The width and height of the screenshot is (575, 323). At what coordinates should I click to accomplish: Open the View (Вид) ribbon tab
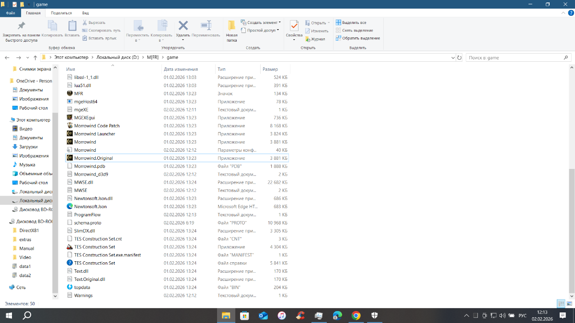(85, 13)
